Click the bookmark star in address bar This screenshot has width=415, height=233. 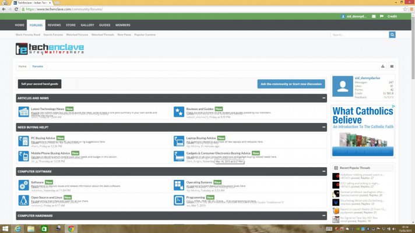pos(405,9)
